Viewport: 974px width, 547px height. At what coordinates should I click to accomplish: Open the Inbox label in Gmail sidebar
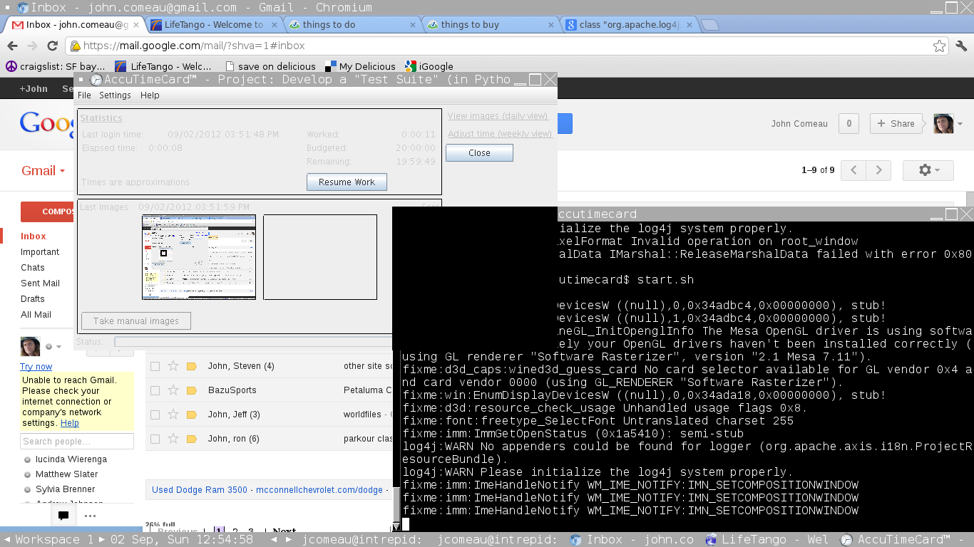coord(34,236)
